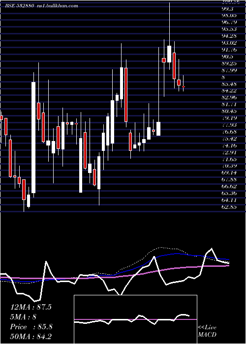Select the 99.3 price axis label
This screenshot has width=246, height=344.
coord(228,9)
